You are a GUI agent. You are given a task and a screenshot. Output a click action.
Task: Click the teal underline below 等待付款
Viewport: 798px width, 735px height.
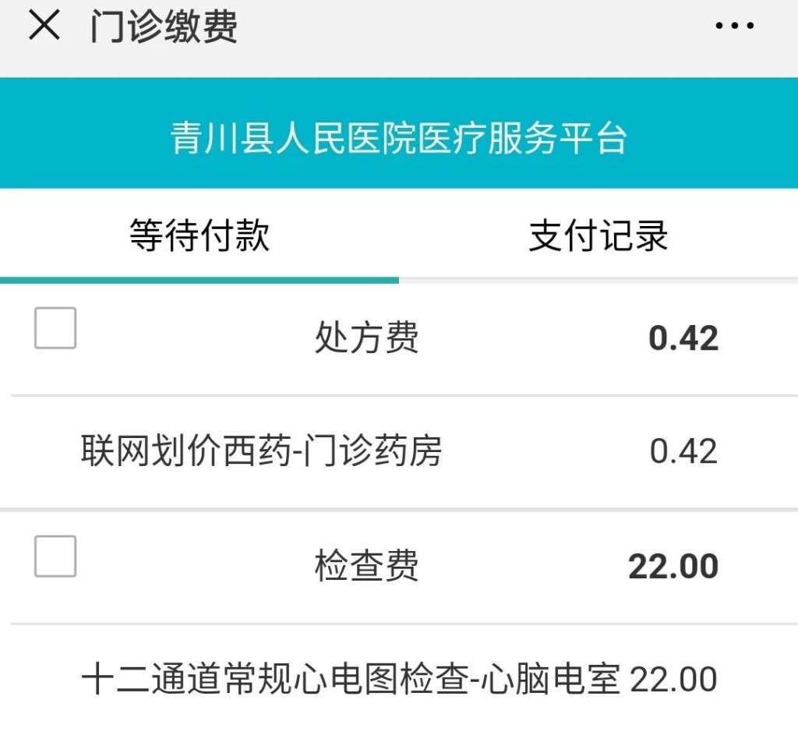click(199, 280)
